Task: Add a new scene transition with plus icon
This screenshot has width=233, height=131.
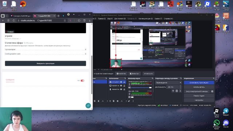Action: pyautogui.click(x=173, y=91)
